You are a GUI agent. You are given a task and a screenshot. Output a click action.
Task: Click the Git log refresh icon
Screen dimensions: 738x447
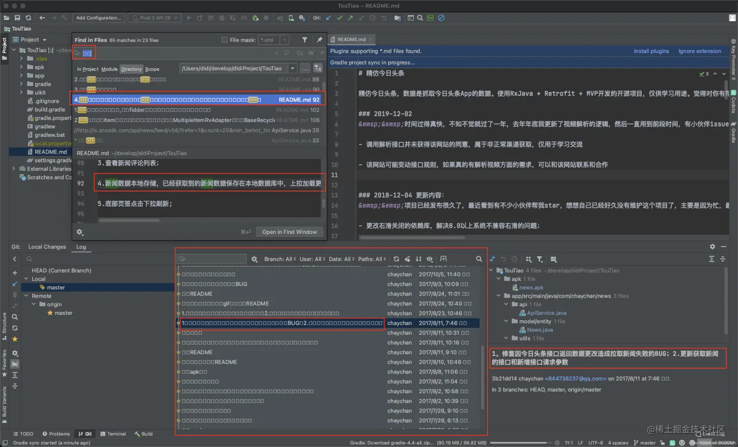pyautogui.click(x=396, y=259)
